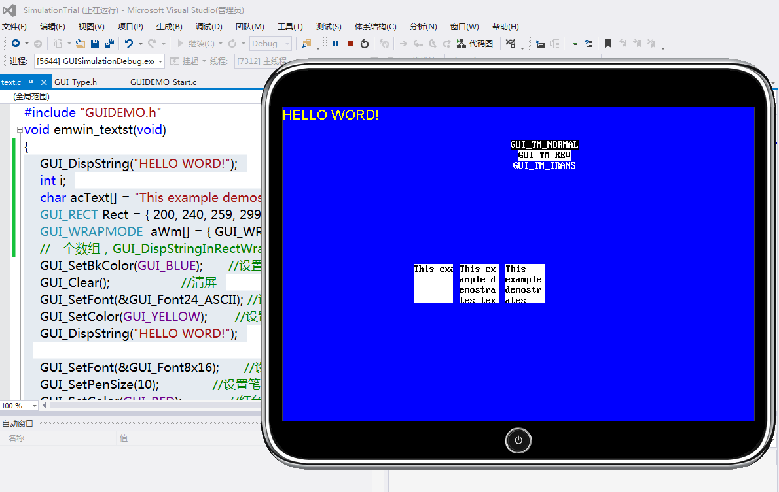Click the IntelliTrace diagnostics toolbar icon
The height and width of the screenshot is (492, 779).
(511, 44)
